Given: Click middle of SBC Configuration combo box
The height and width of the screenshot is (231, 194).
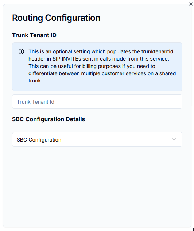Looking at the screenshot, I should [97, 139].
